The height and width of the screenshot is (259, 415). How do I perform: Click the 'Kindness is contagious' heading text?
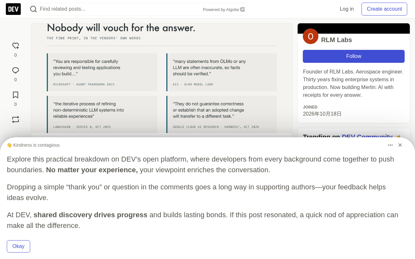[x=36, y=145]
